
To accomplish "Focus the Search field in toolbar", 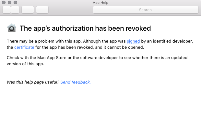I will (145, 10).
